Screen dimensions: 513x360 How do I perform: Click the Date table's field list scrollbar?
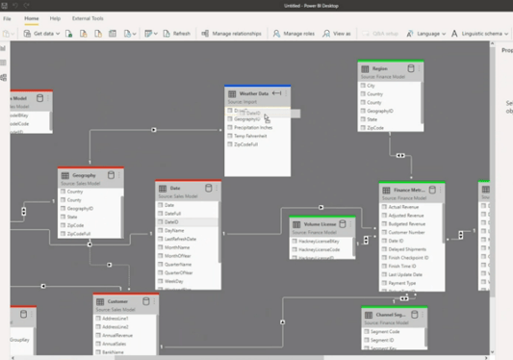tap(219, 232)
